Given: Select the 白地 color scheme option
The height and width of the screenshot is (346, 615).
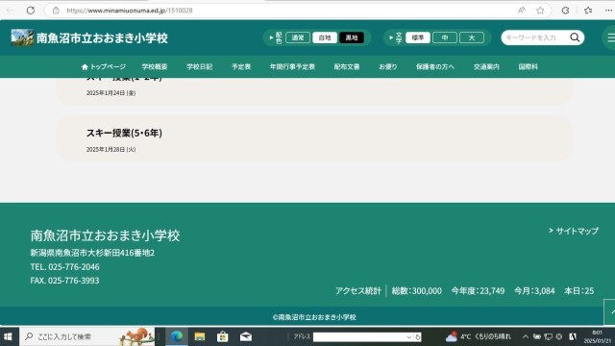Looking at the screenshot, I should pos(325,37).
